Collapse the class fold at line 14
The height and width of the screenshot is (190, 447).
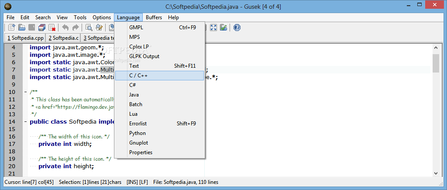(25, 122)
